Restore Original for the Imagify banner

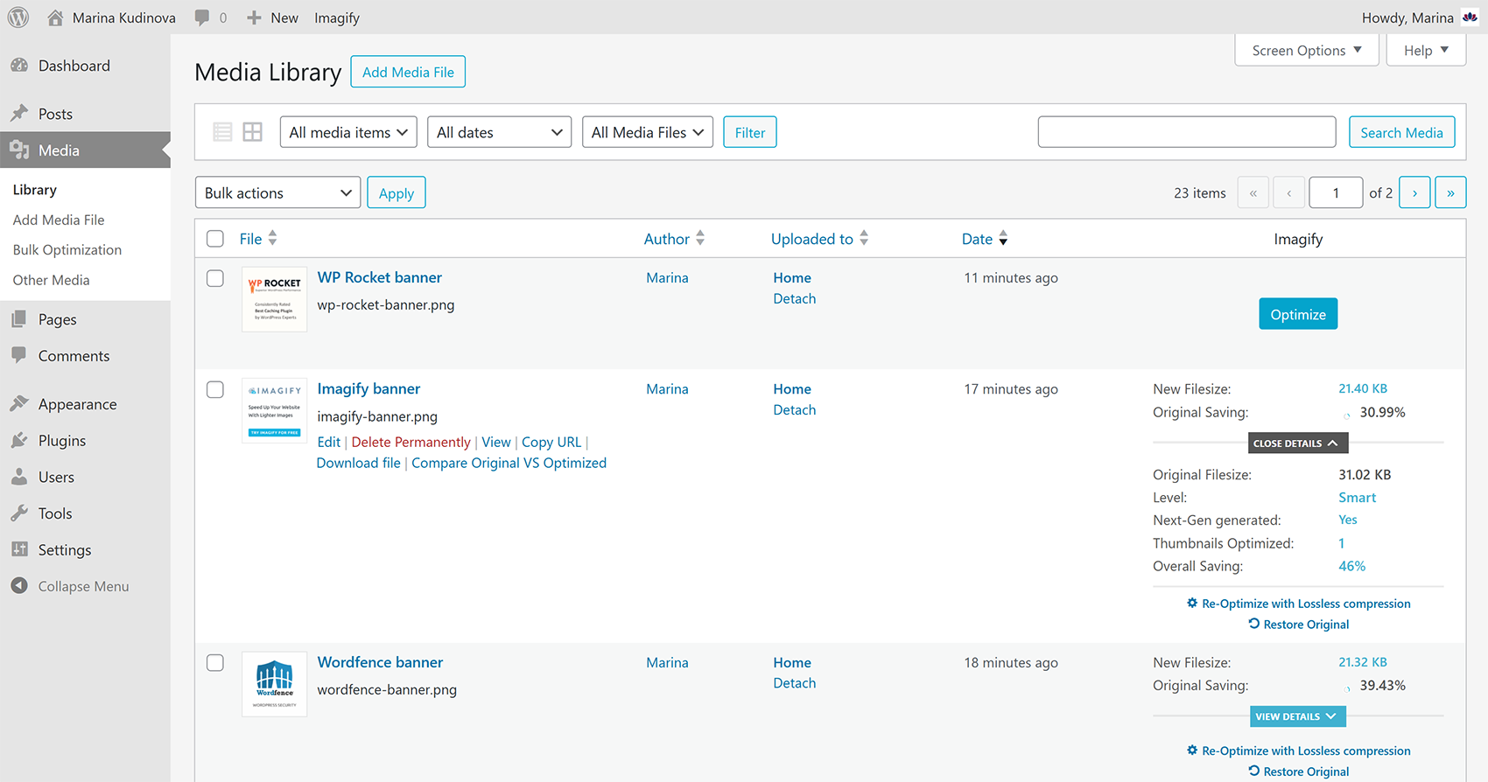[x=1298, y=624]
